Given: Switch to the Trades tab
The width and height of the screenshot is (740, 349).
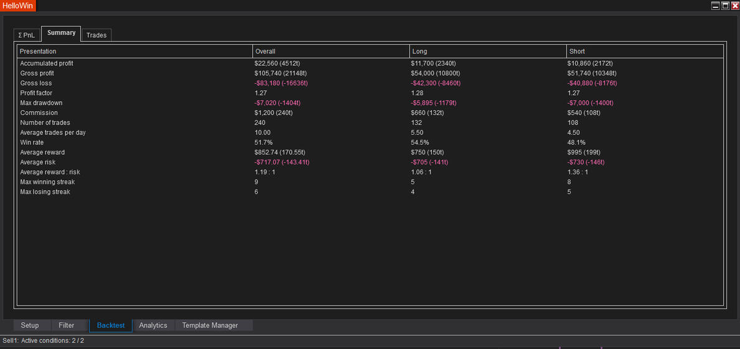Looking at the screenshot, I should click(96, 35).
